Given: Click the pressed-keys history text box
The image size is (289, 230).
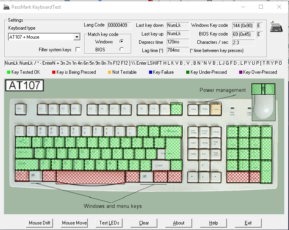Looking at the screenshot, I should coord(144,63).
